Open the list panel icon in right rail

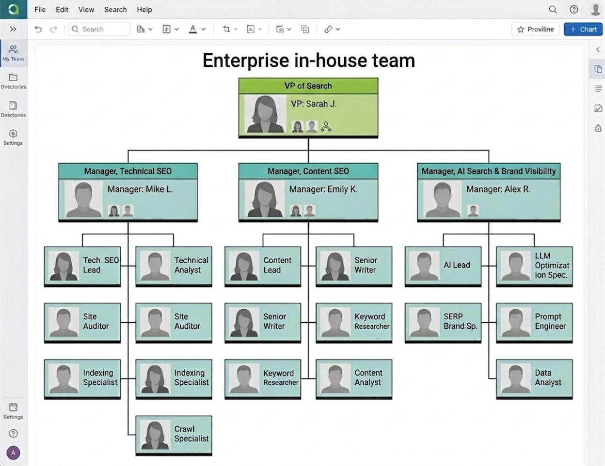click(x=598, y=89)
